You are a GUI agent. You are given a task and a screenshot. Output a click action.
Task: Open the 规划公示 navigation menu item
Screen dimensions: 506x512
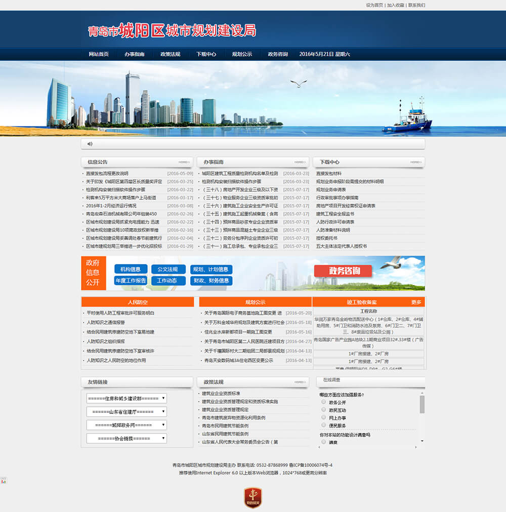click(242, 54)
